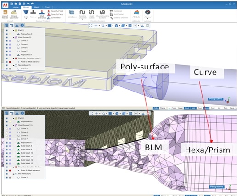
Task: Hide Solid Mesh 11 with its eye icon
Action: [x=7, y=156]
